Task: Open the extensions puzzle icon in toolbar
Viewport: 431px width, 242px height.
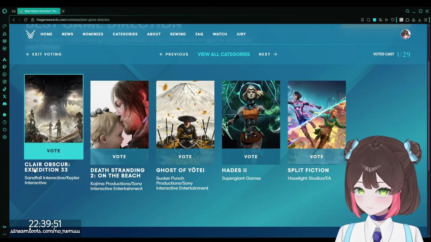Action: click(407, 20)
